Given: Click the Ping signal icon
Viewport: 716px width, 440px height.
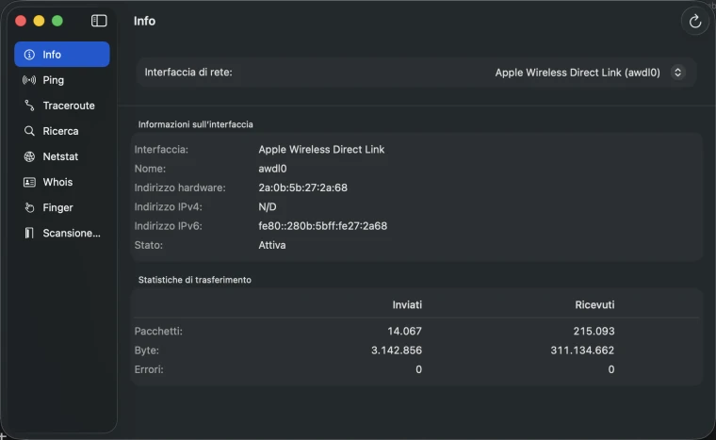Looking at the screenshot, I should pyautogui.click(x=29, y=80).
